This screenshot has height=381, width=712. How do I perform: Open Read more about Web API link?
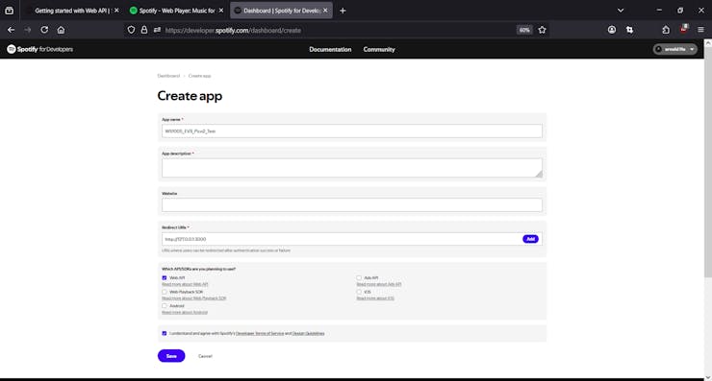click(x=185, y=284)
